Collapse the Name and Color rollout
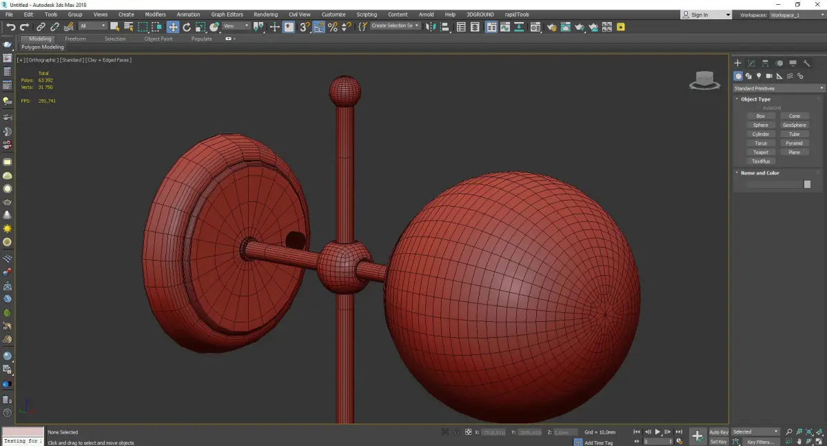 pyautogui.click(x=759, y=173)
